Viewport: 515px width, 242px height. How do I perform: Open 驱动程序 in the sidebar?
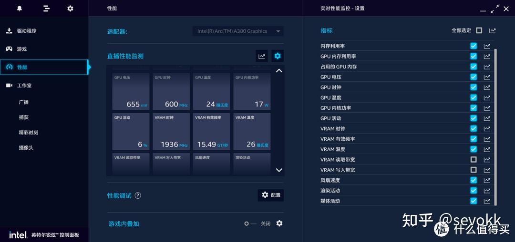point(44,31)
